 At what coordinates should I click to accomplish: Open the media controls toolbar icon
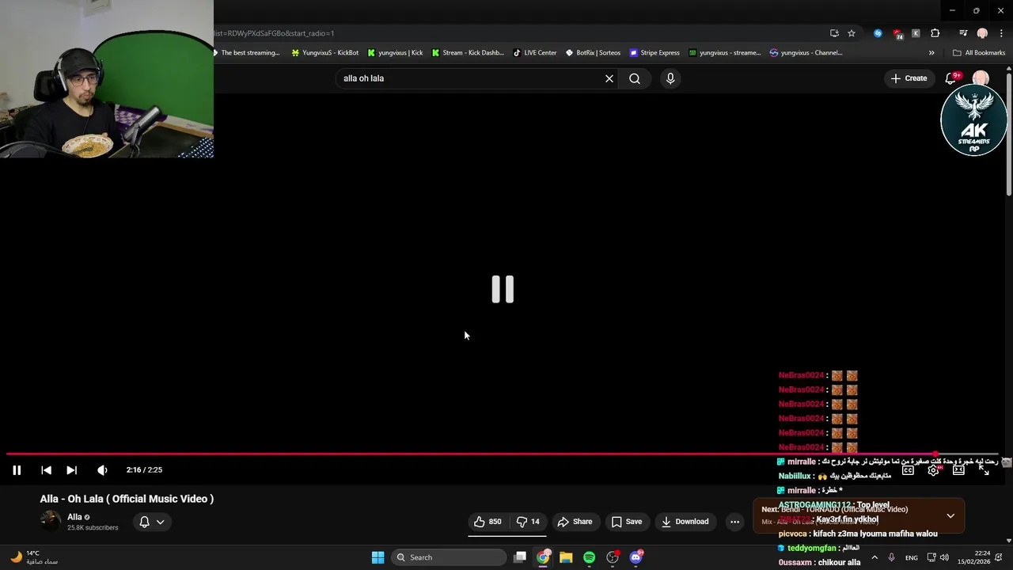[963, 33]
